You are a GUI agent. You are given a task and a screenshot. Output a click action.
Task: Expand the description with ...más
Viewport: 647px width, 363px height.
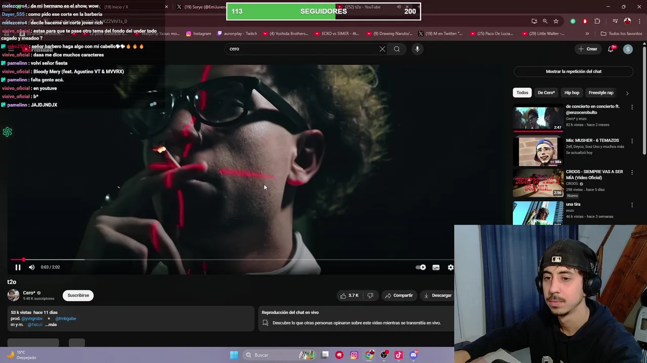51,325
